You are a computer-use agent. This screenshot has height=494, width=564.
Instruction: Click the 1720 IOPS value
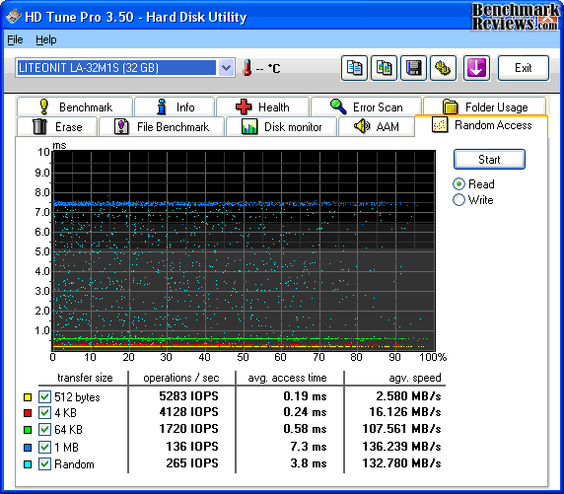pos(189,429)
